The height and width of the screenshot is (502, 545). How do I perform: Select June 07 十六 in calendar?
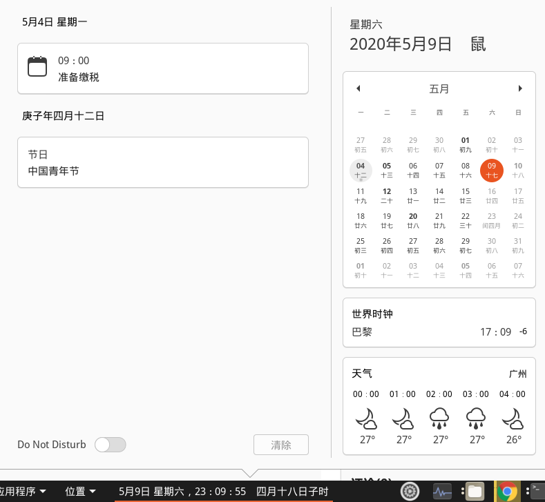(x=518, y=270)
